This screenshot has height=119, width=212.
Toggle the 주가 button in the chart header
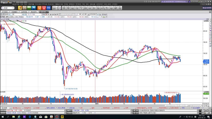click(12, 17)
